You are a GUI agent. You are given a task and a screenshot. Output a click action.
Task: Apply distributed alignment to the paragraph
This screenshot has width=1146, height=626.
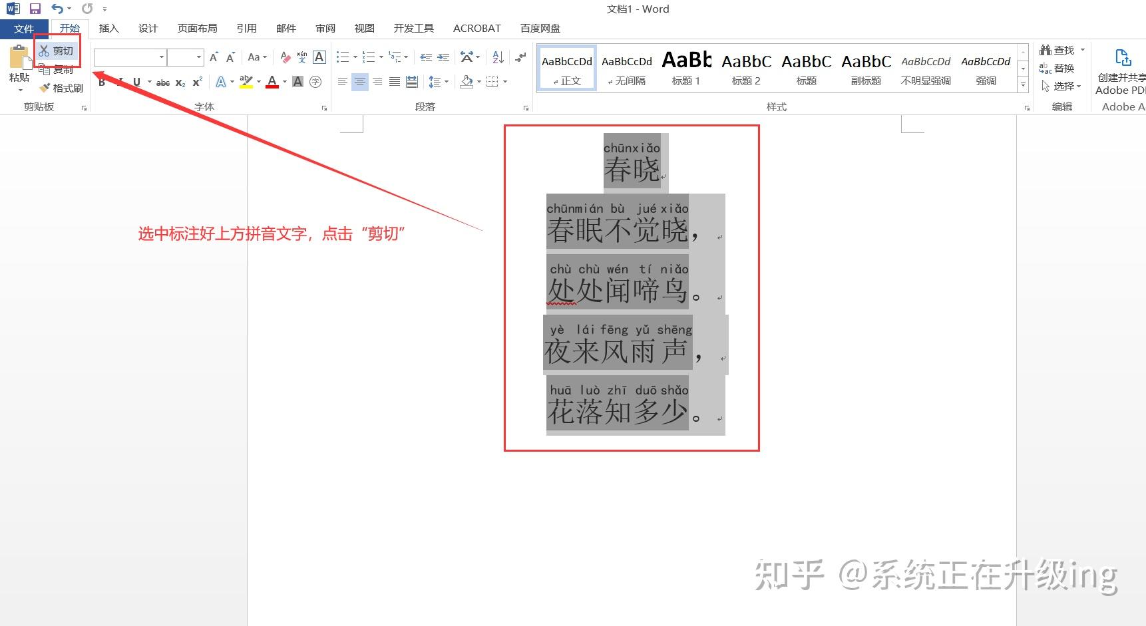tap(412, 82)
